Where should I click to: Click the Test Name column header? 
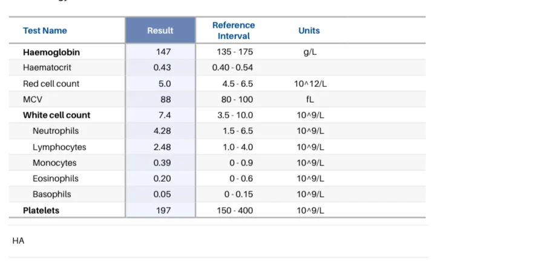point(45,31)
